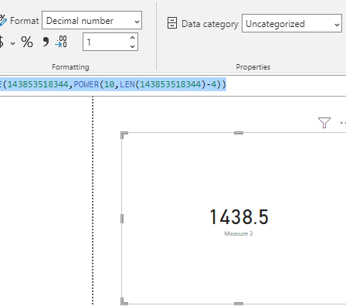Click the Formatting group label
Screen dimensions: 346x306
click(70, 67)
